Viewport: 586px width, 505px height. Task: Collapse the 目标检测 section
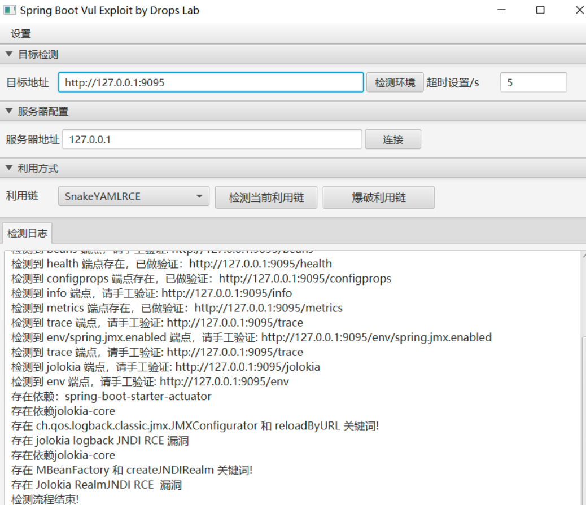[x=10, y=54]
